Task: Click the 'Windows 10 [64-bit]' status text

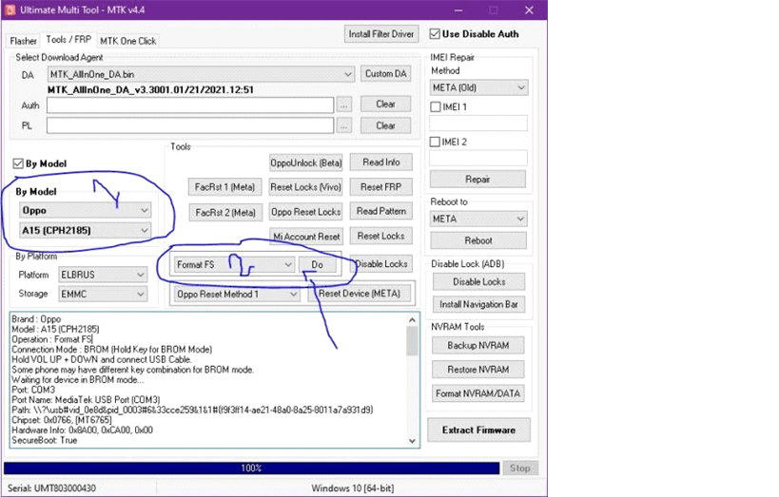Action: click(353, 488)
